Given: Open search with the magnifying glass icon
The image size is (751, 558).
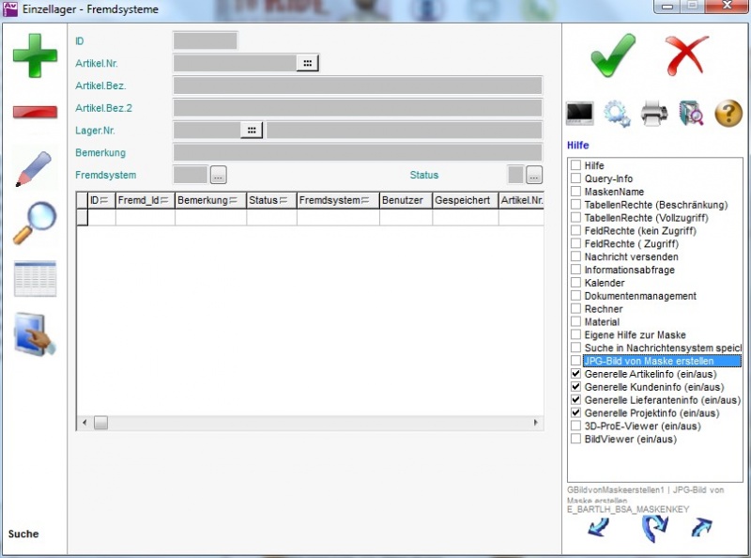Looking at the screenshot, I should [35, 224].
